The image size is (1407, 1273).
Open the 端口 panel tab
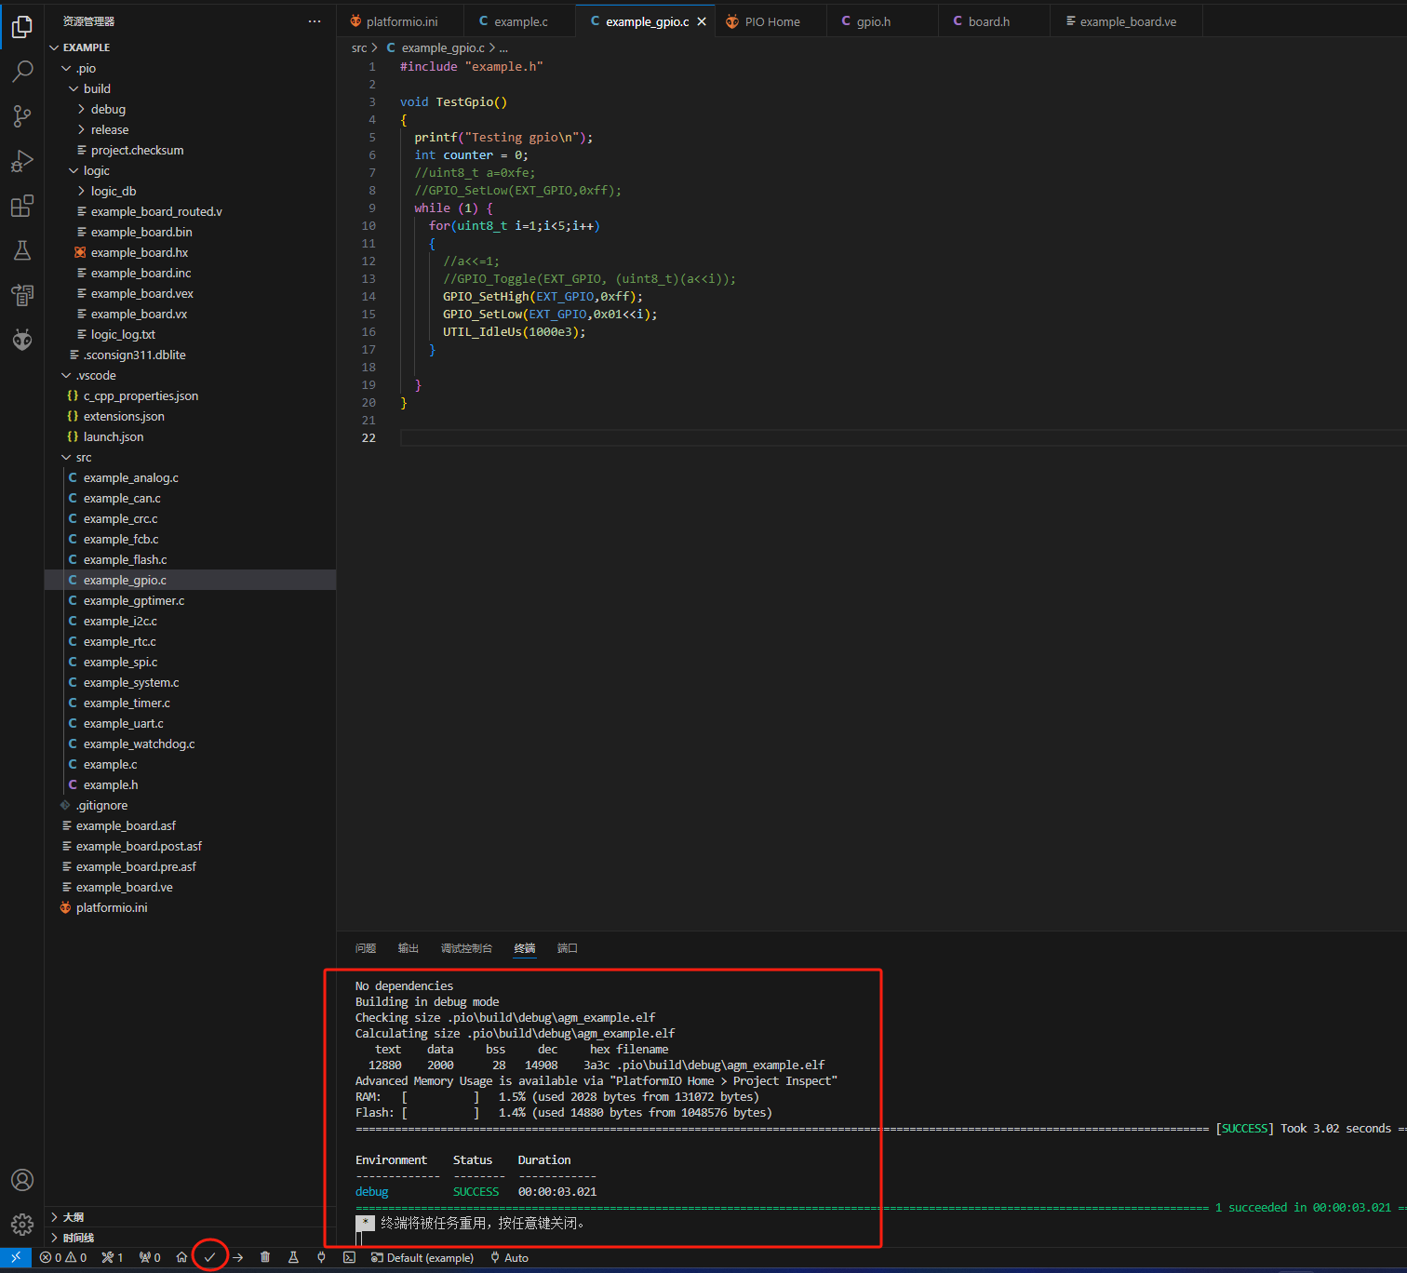(568, 948)
